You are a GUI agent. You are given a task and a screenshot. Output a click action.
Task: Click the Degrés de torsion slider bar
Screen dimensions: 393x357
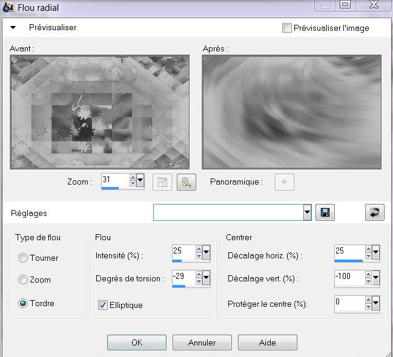pos(179,286)
